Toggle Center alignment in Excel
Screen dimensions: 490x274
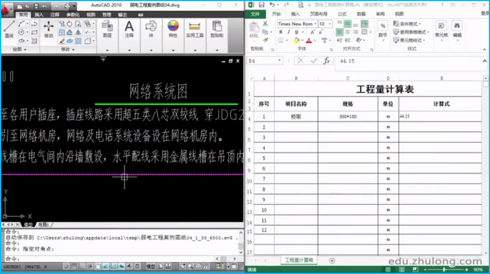click(347, 32)
